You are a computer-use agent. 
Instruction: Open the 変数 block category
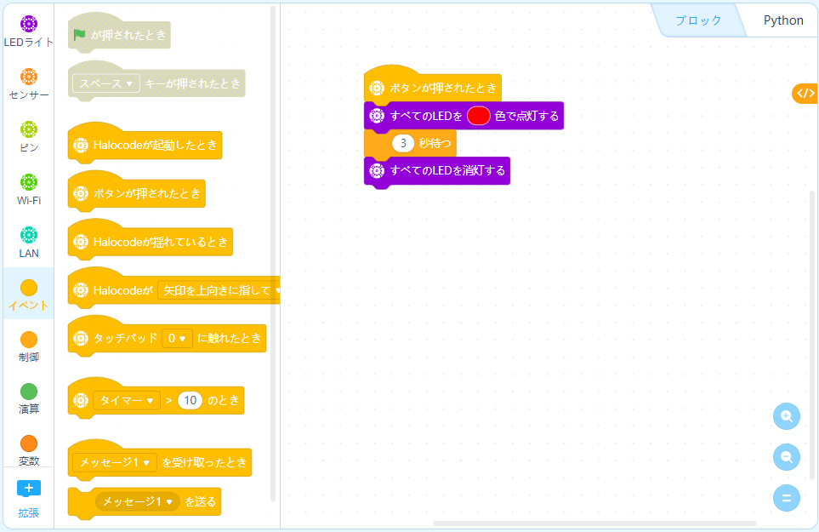(29, 450)
